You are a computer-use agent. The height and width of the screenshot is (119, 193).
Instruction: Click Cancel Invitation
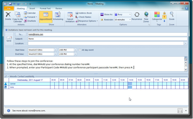point(70,17)
